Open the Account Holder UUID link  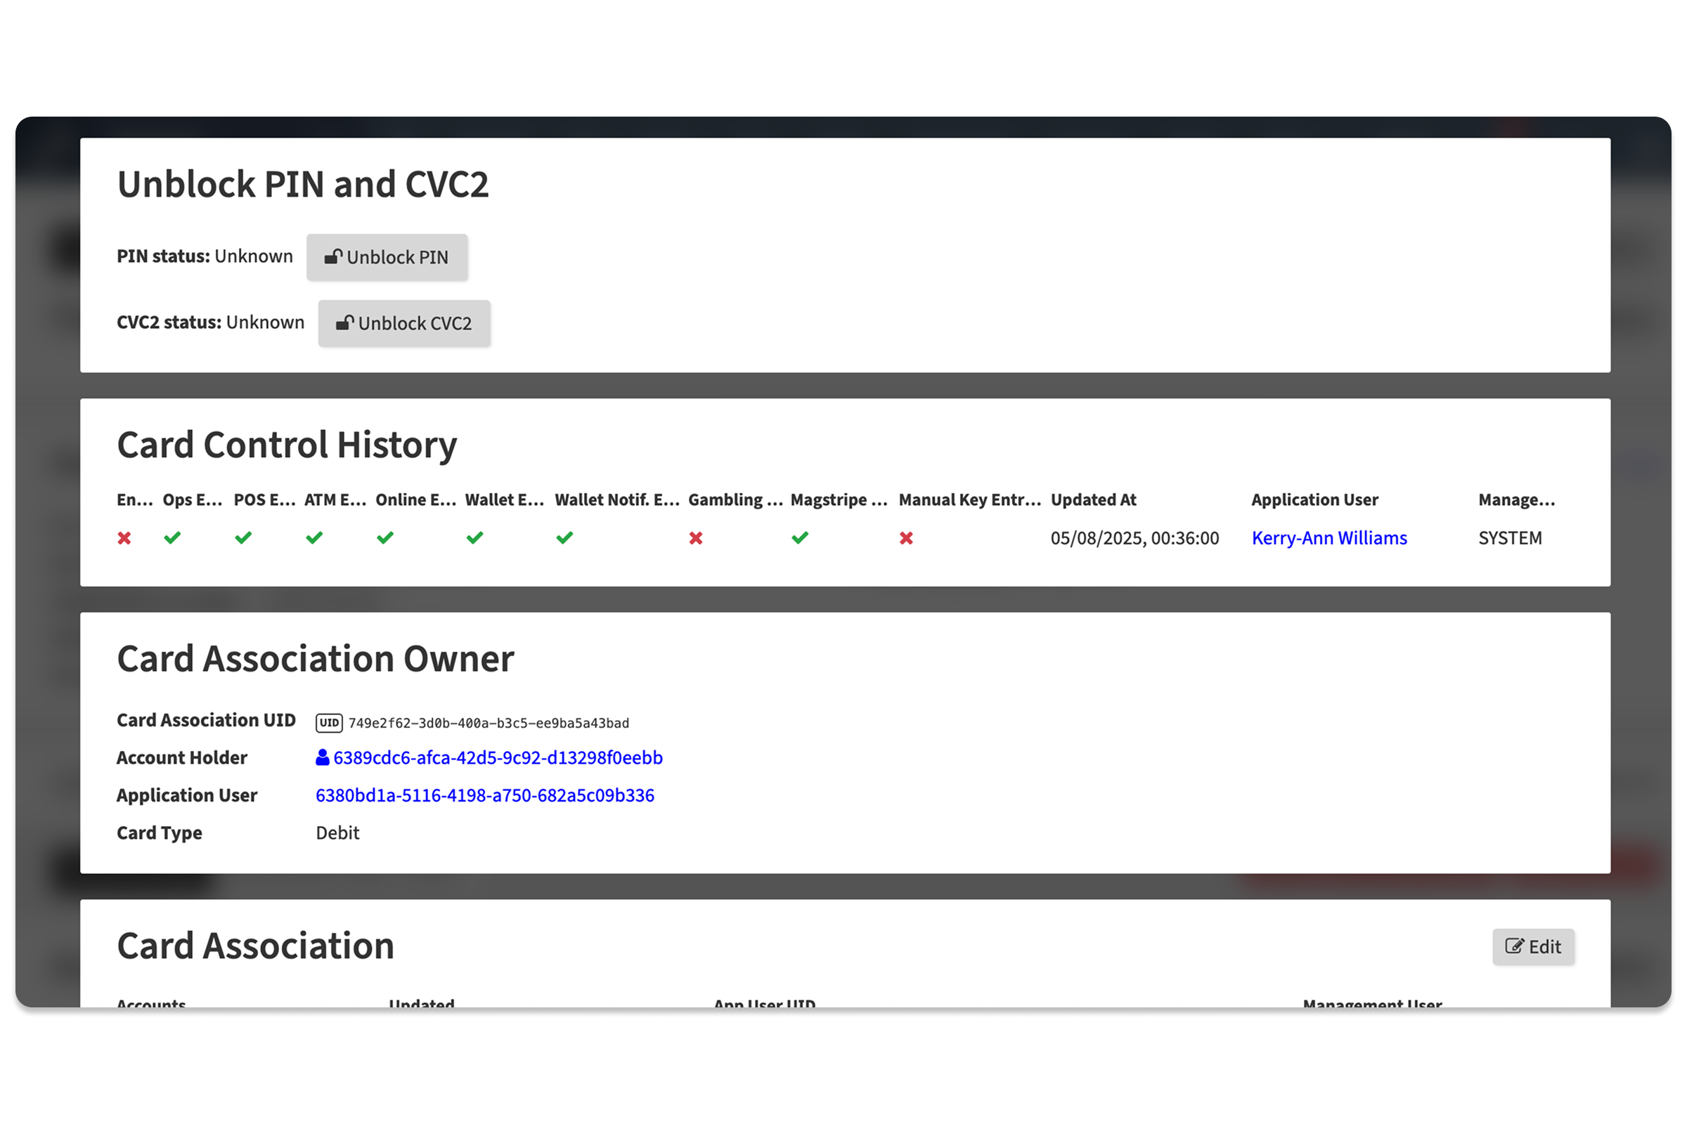pyautogui.click(x=497, y=758)
